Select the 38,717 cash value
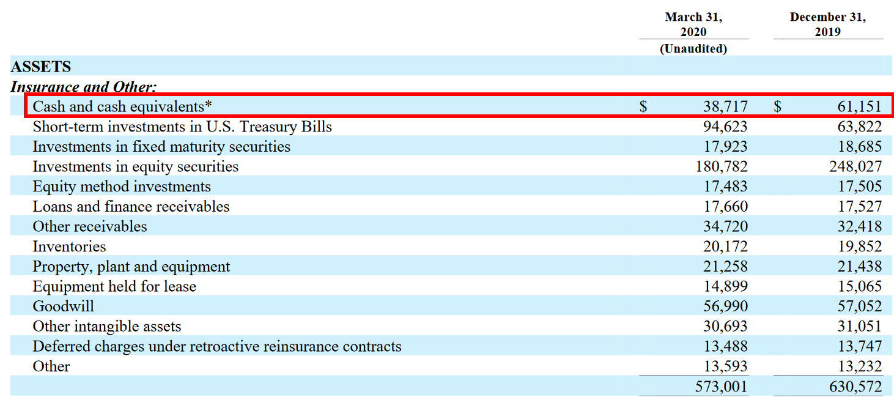This screenshot has height=400, width=894. tap(725, 106)
